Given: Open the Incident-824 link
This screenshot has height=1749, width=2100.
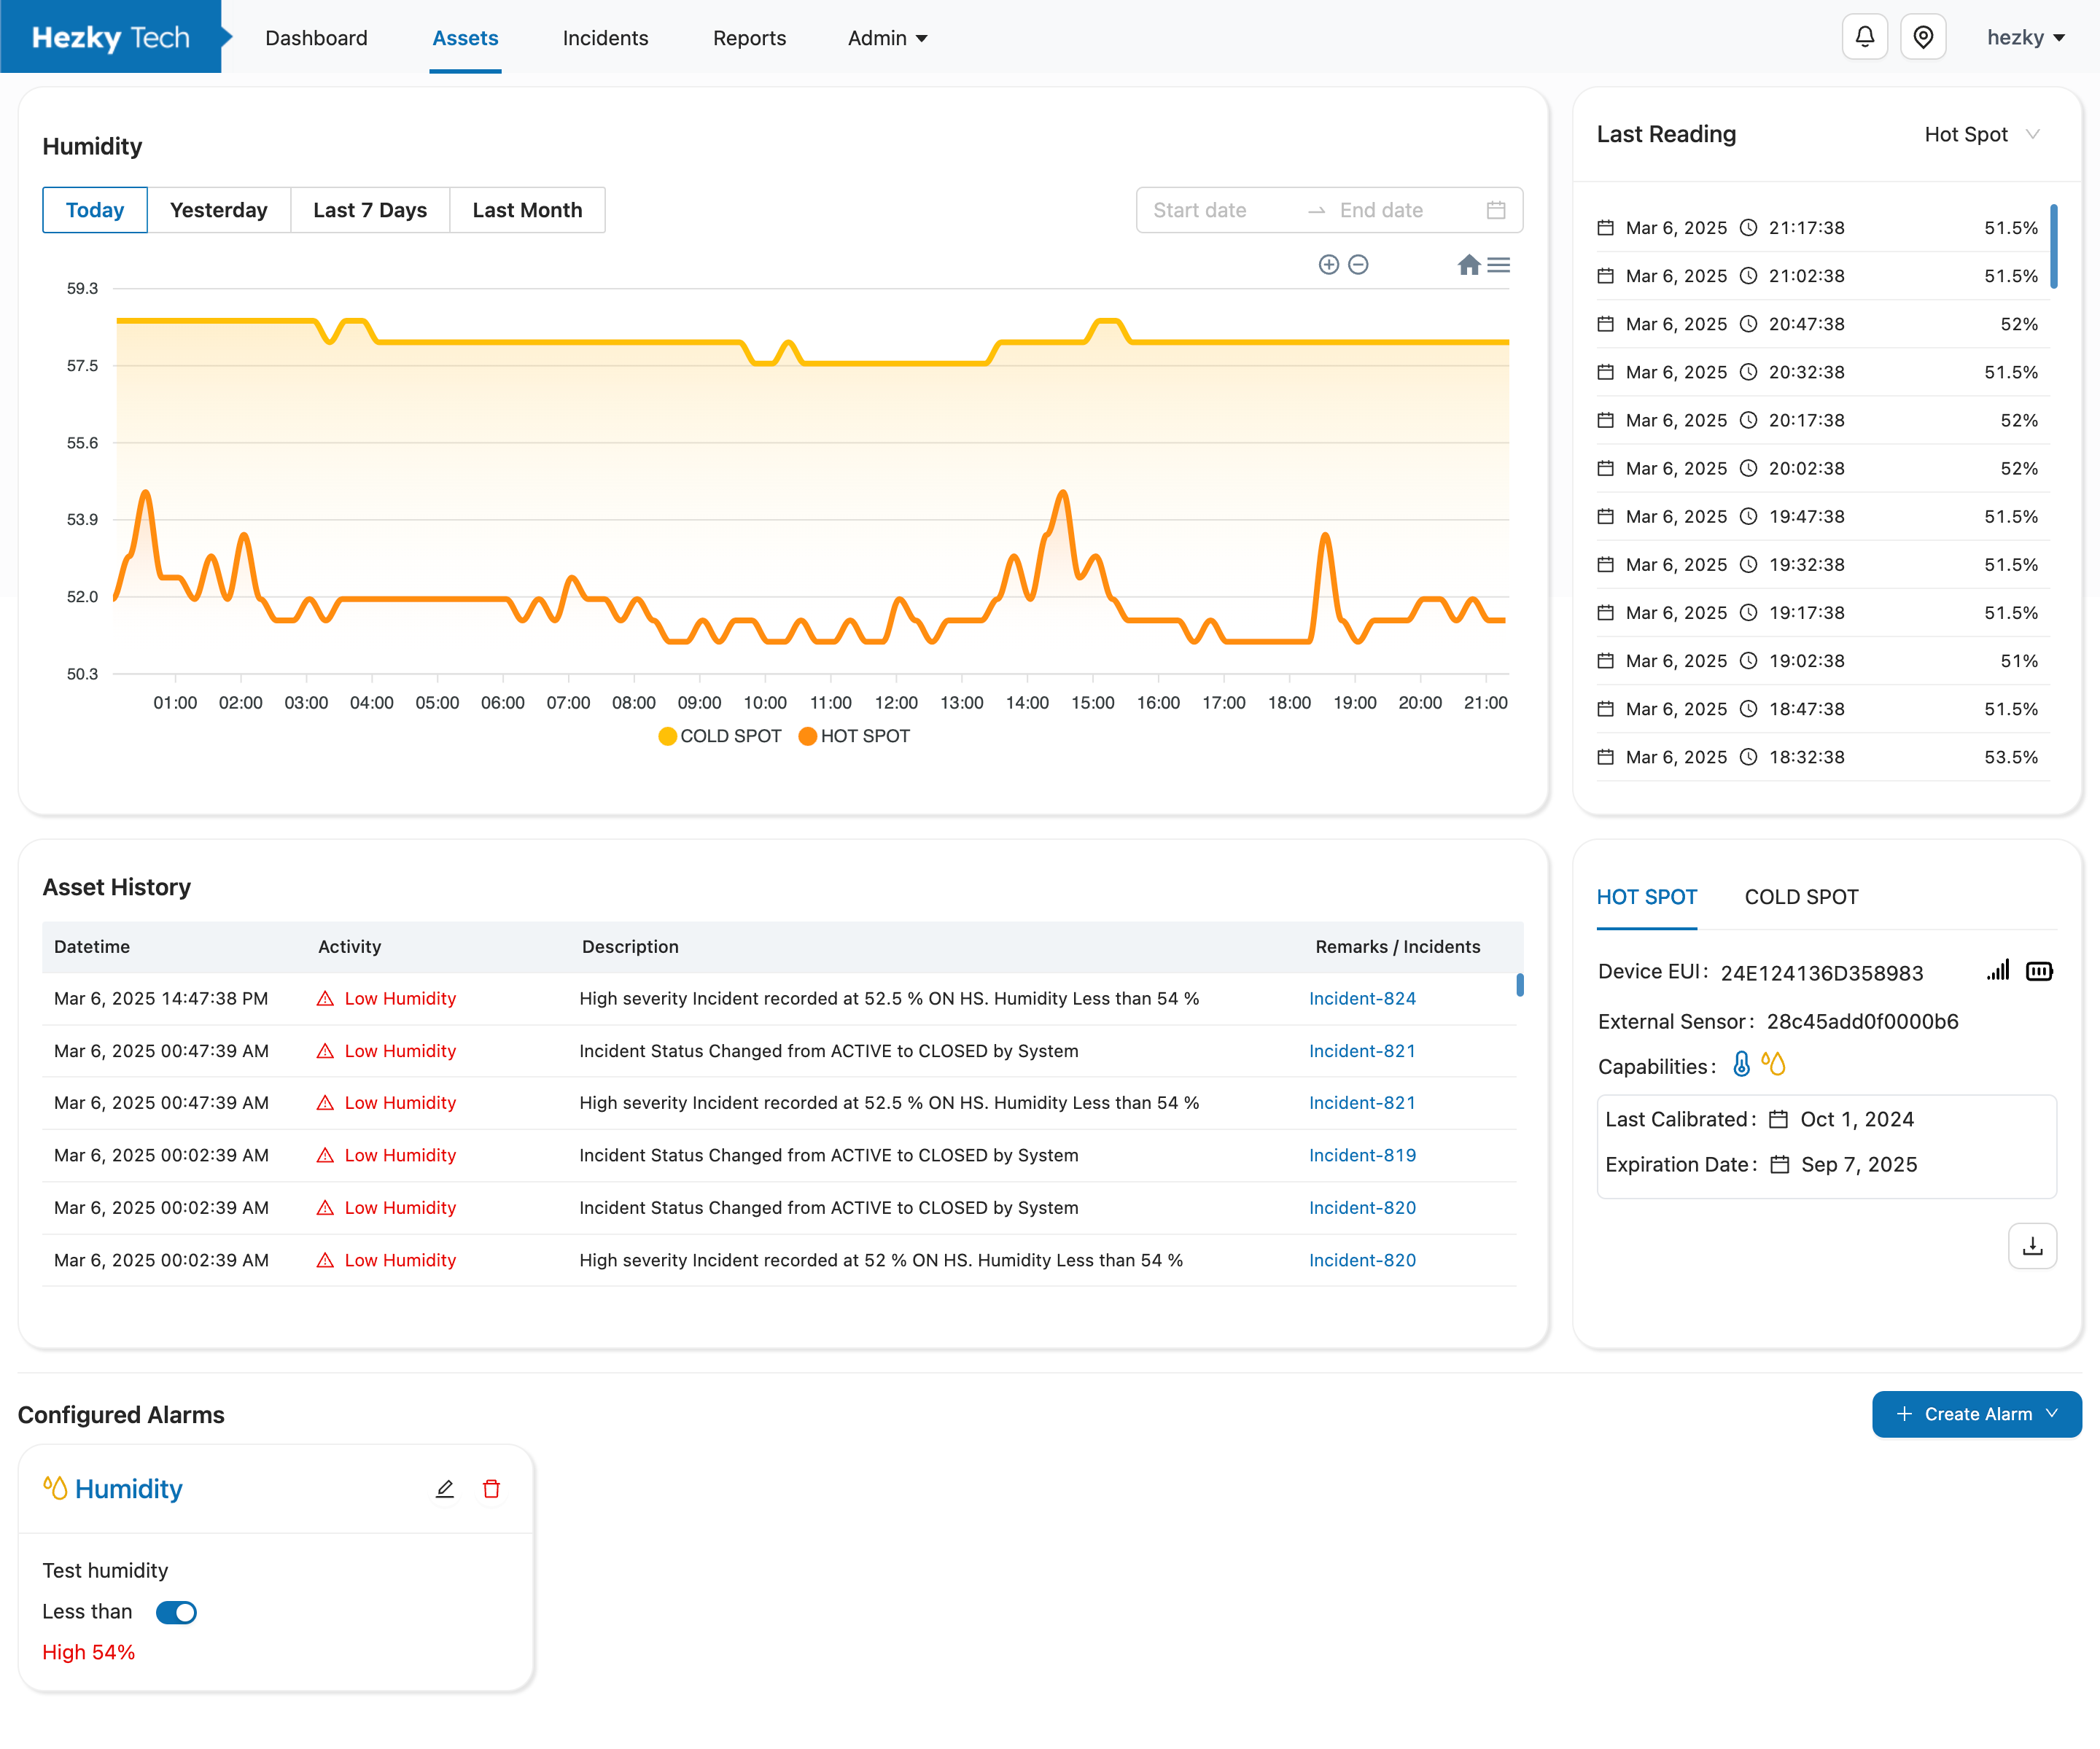Looking at the screenshot, I should click(x=1362, y=998).
